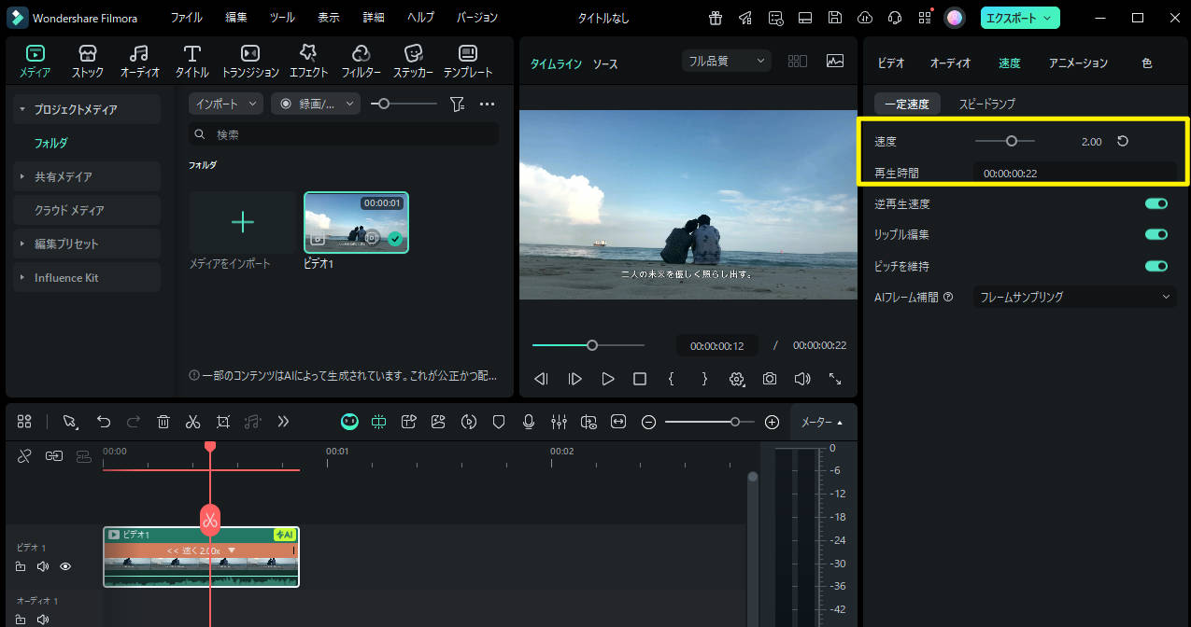Image resolution: width=1191 pixels, height=627 pixels.
Task: Toggle the 逆再生速度 switch
Action: point(1156,203)
